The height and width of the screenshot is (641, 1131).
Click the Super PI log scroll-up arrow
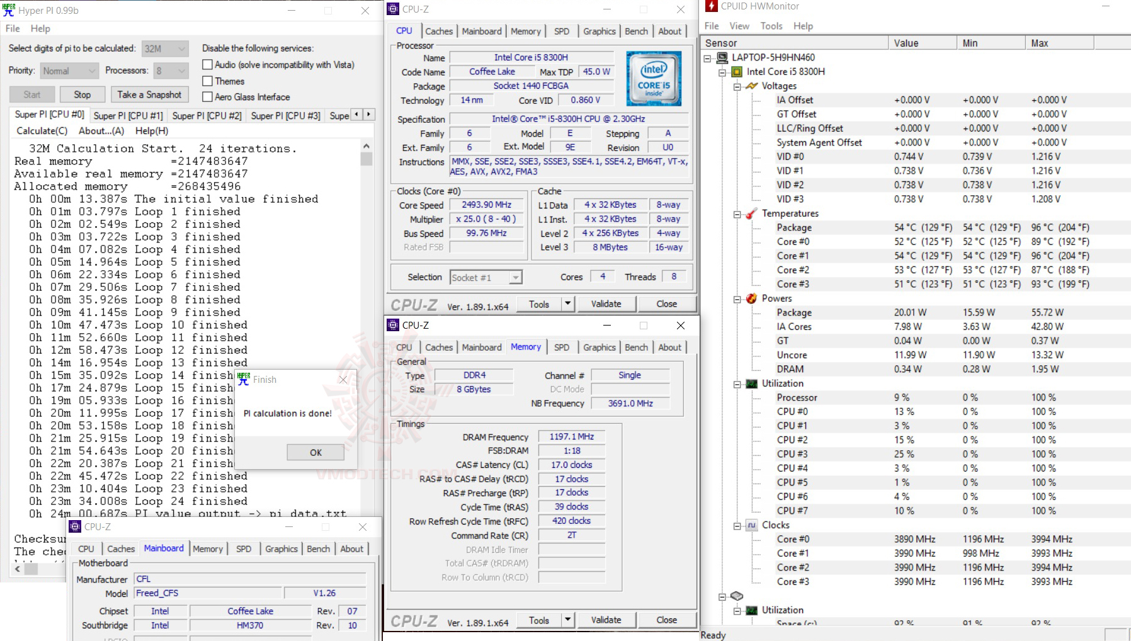[366, 146]
